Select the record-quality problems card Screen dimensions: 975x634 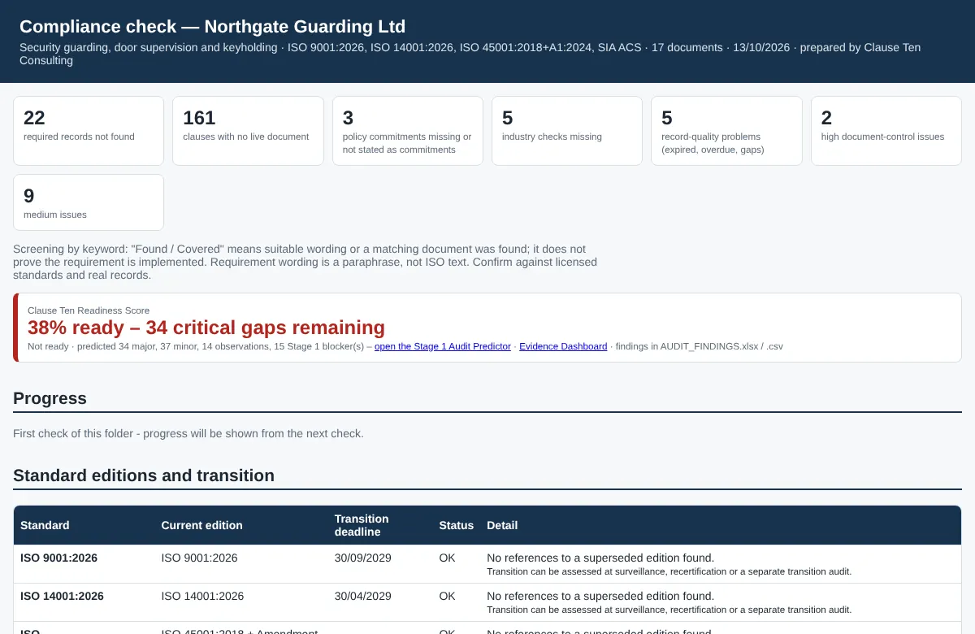[x=726, y=131]
